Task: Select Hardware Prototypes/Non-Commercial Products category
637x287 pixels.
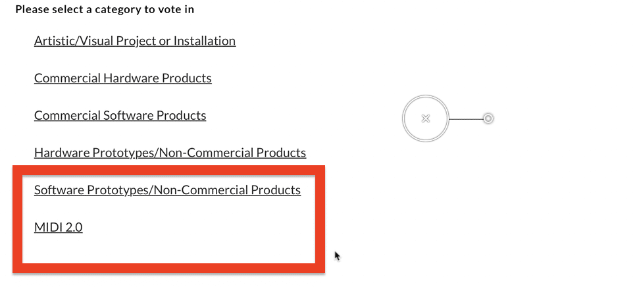Action: (x=170, y=153)
